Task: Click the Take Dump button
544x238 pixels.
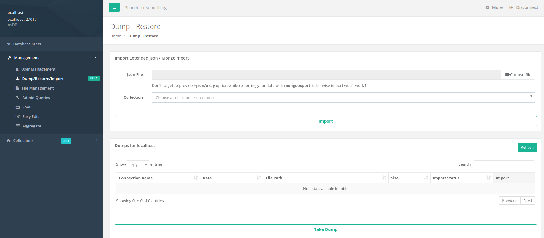Action: click(x=326, y=229)
